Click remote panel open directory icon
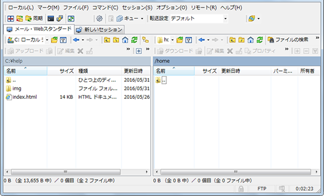This screenshot has height=196, width=324. [x=180, y=40]
